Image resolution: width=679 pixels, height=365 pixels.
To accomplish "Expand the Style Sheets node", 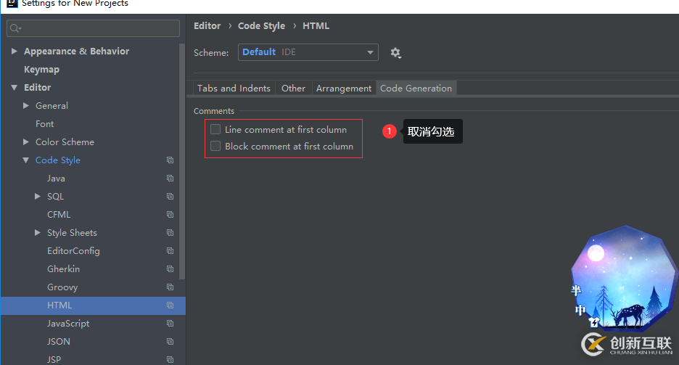I will click(x=38, y=233).
